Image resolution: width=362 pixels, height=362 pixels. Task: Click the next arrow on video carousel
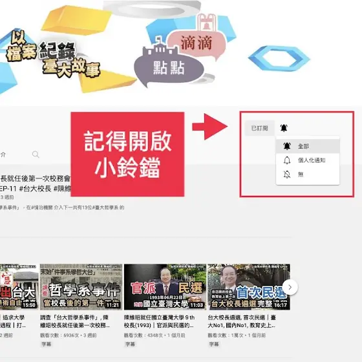(290, 287)
